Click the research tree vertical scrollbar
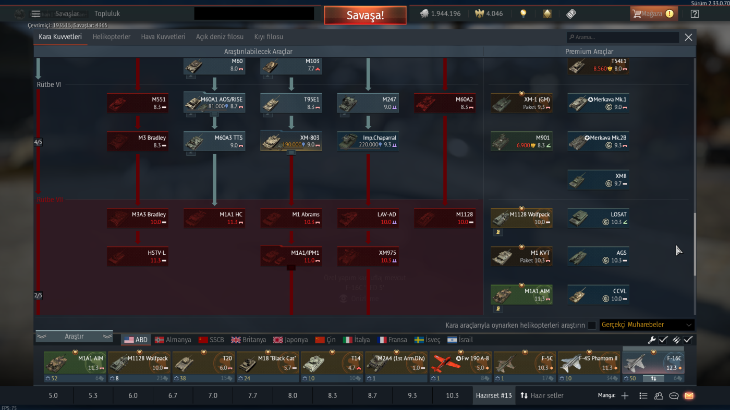The width and height of the screenshot is (730, 410). tap(695, 244)
